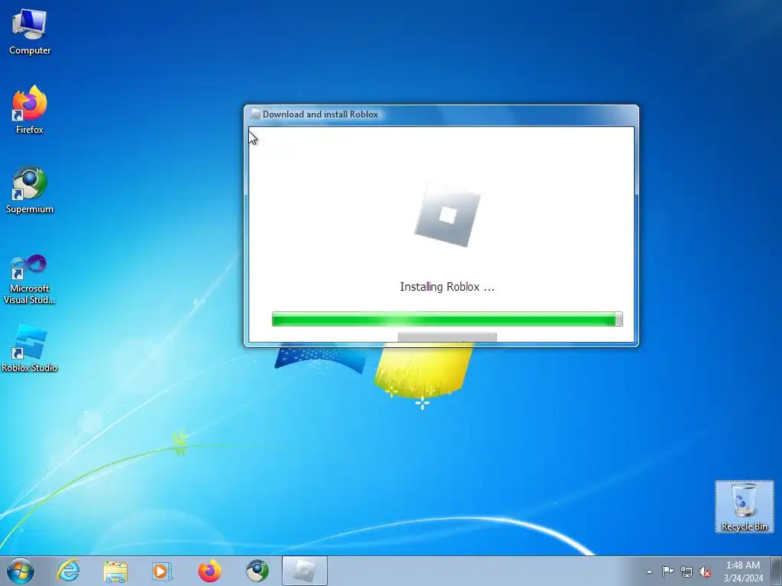This screenshot has width=782, height=586.
Task: Click the Show desktop strip
Action: (x=776, y=571)
